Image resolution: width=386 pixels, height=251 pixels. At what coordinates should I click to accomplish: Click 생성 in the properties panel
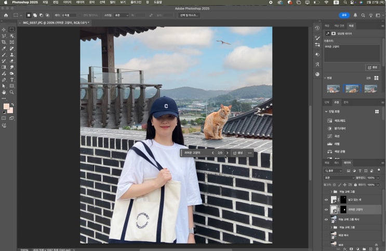click(372, 67)
